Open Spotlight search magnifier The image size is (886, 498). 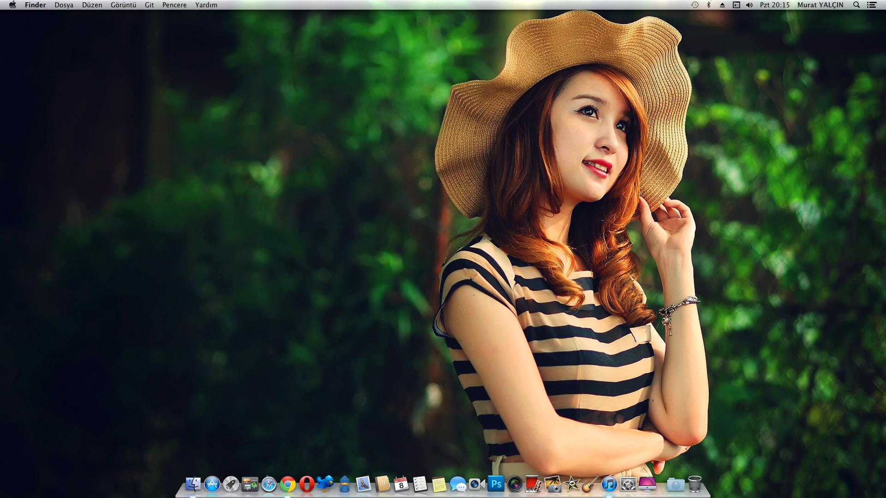(856, 5)
